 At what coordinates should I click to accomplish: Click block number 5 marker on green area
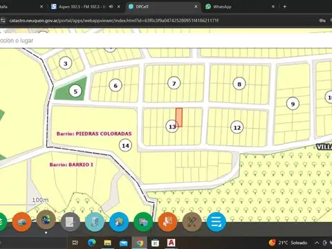pos(75,91)
